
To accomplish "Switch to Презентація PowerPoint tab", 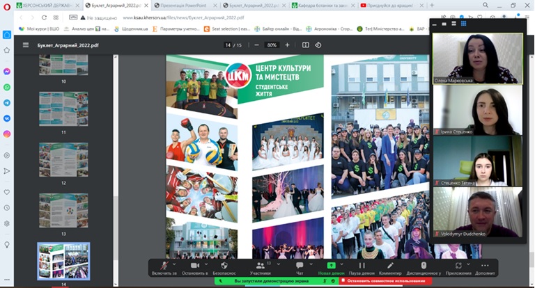I will pos(185,6).
